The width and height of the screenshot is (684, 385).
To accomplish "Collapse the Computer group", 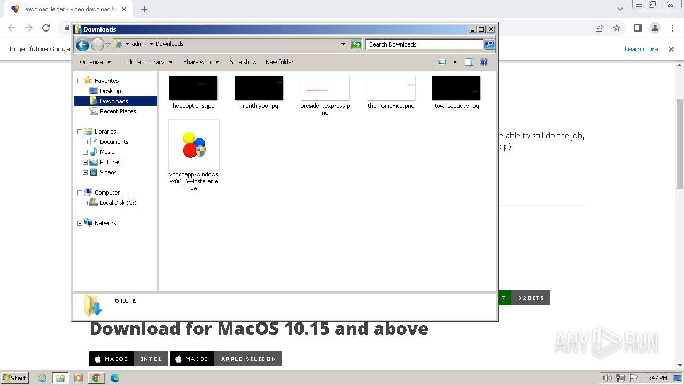I will pos(80,192).
